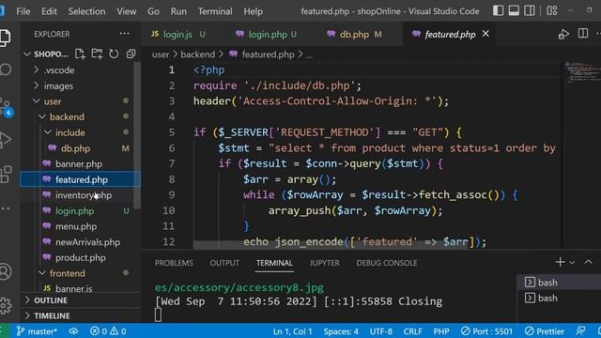This screenshot has height=338, width=601.
Task: Create a new terminal with plus icon
Action: pos(560,262)
